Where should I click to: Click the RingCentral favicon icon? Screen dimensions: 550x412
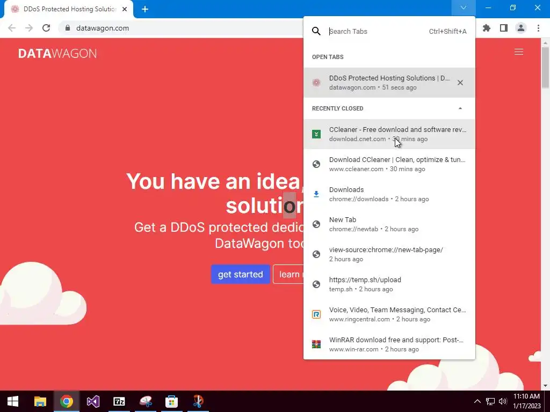coord(316,314)
